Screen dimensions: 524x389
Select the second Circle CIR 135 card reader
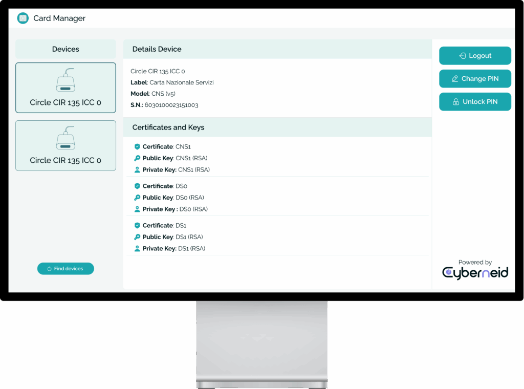(65, 145)
